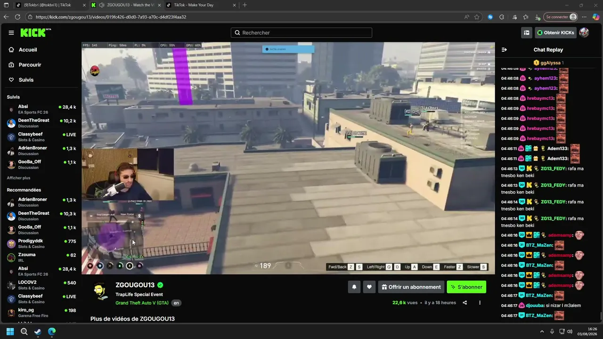Screen dimensions: 603x339
Task: Click the Se connecter profile button
Action: tap(561, 17)
